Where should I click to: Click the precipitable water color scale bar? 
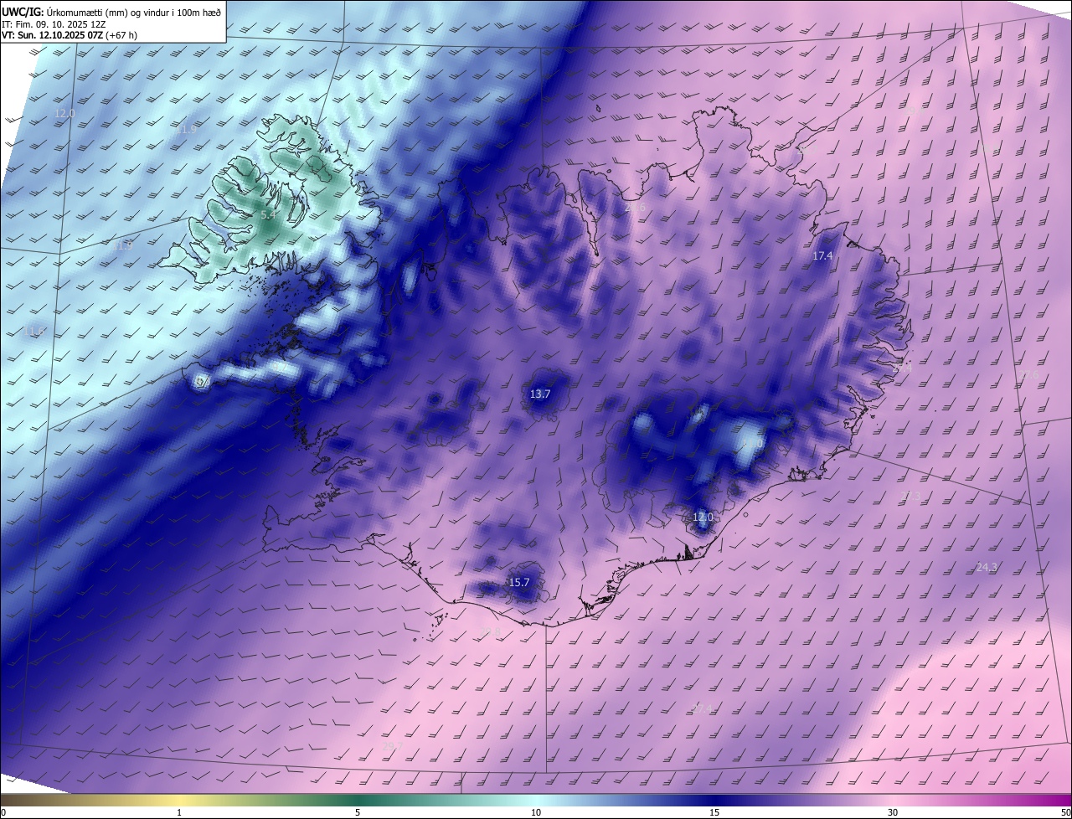click(x=536, y=800)
